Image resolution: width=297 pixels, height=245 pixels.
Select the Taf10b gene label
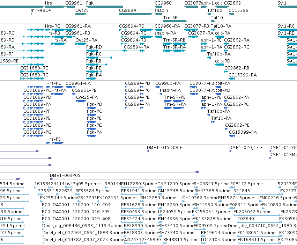[x=215, y=10]
